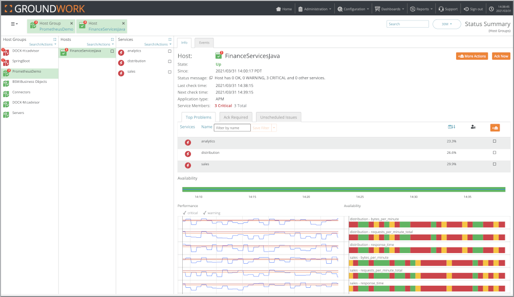
Task: Click the Filter by name input field
Action: [x=232, y=128]
